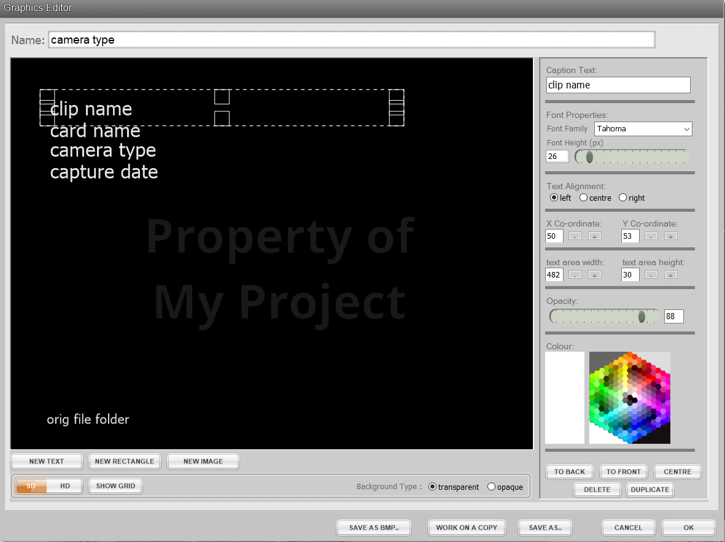Set background type to opaque
725x542 pixels.
point(492,487)
